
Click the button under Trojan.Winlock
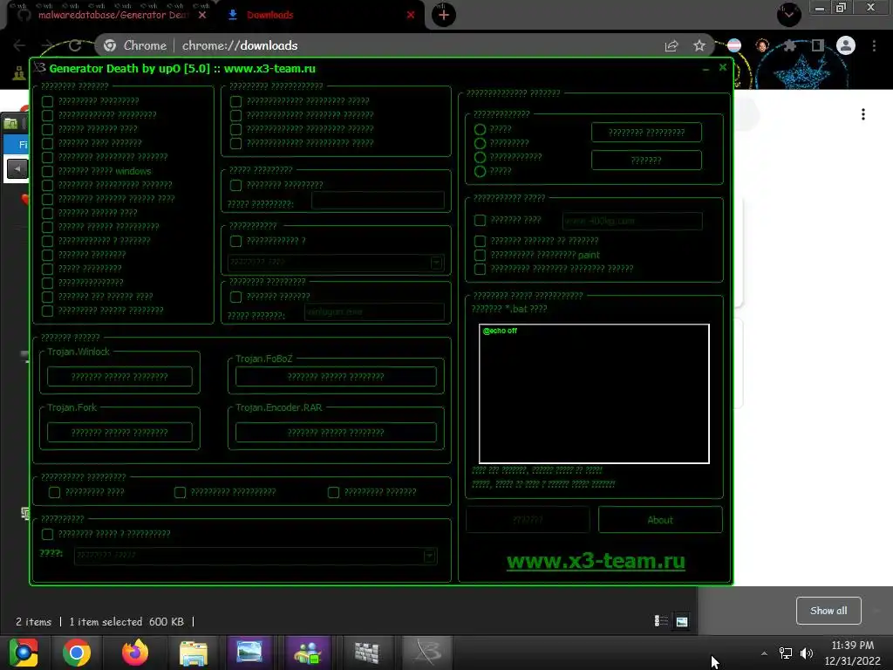pyautogui.click(x=119, y=377)
